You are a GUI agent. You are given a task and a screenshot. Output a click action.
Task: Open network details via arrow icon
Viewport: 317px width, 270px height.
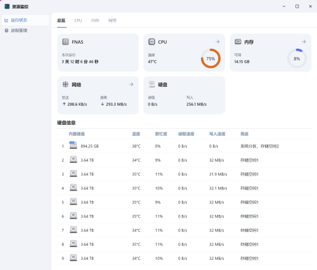click(131, 84)
